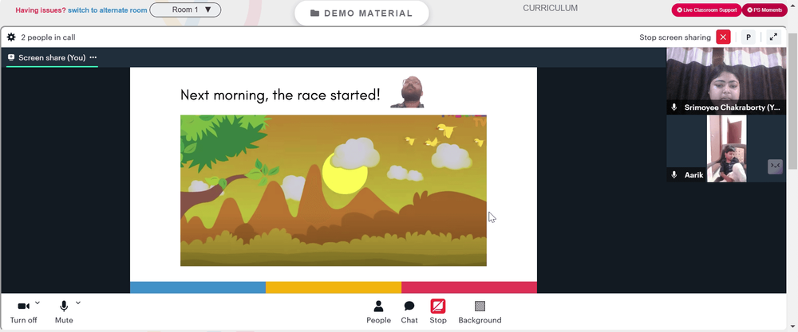Open the Background effects option
The width and height of the screenshot is (798, 332).
[x=480, y=312]
